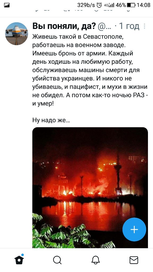Open the Home tab with blue dot

(x=19, y=260)
